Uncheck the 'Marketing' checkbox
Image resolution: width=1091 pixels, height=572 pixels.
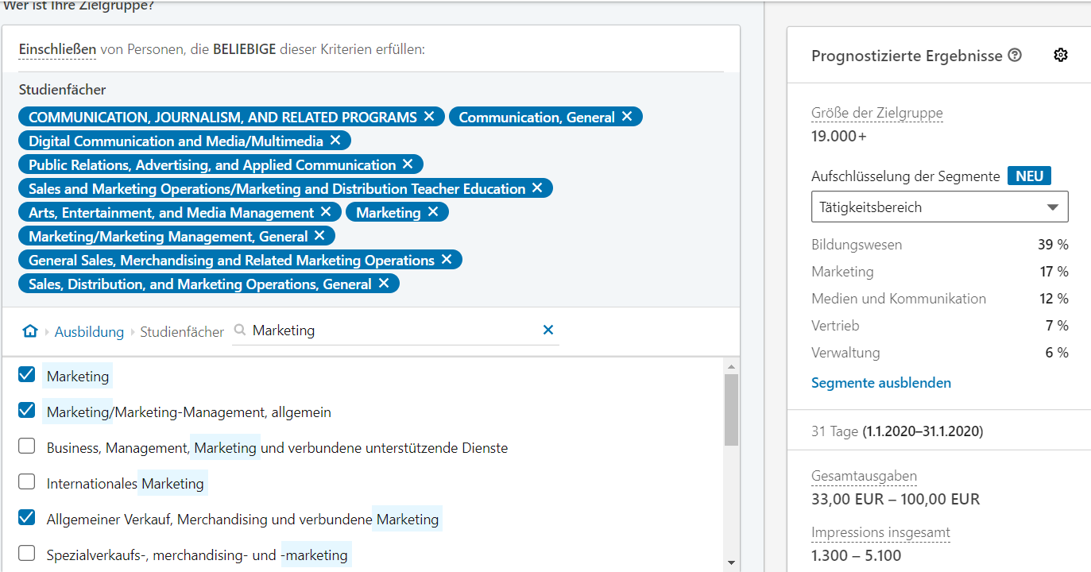point(27,375)
